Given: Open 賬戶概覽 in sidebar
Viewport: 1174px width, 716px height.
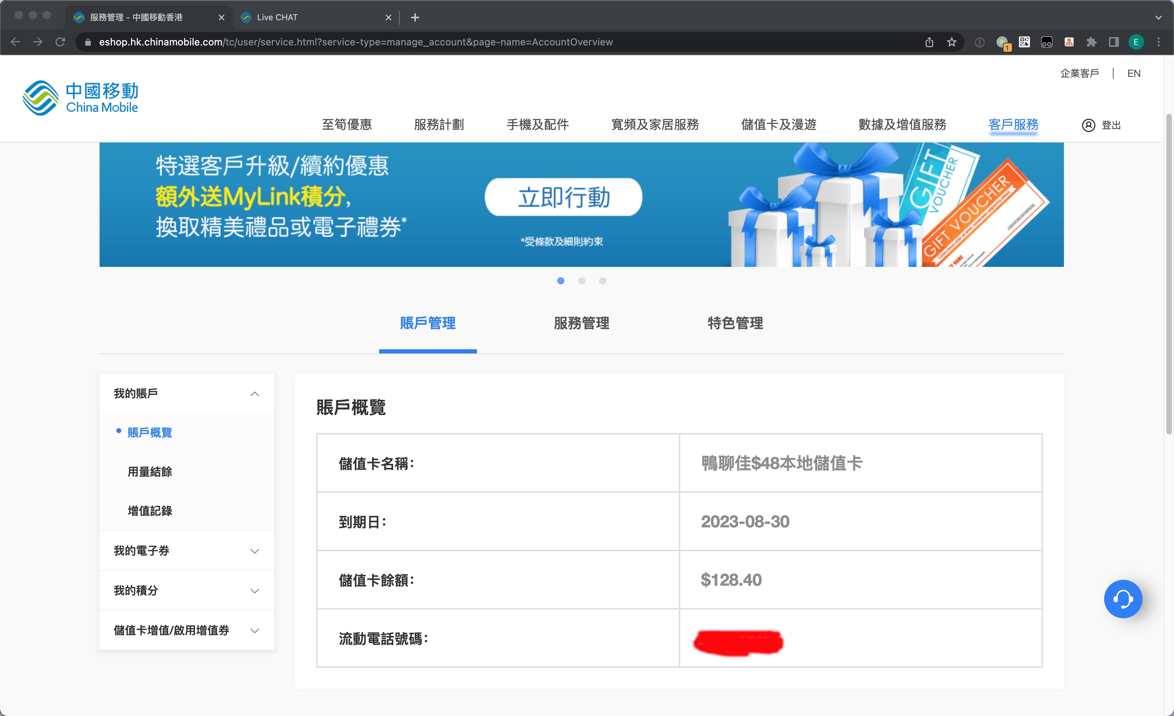Looking at the screenshot, I should [x=150, y=432].
